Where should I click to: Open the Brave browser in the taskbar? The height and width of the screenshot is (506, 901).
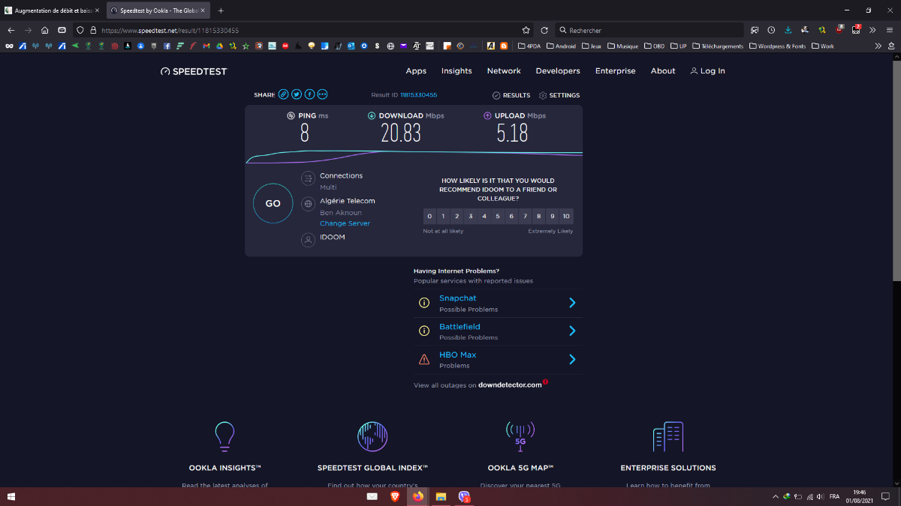(x=395, y=496)
